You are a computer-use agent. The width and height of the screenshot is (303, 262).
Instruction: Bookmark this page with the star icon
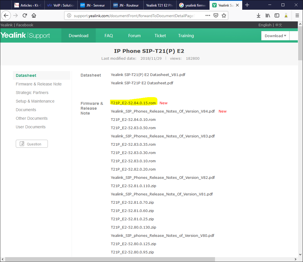click(224, 15)
